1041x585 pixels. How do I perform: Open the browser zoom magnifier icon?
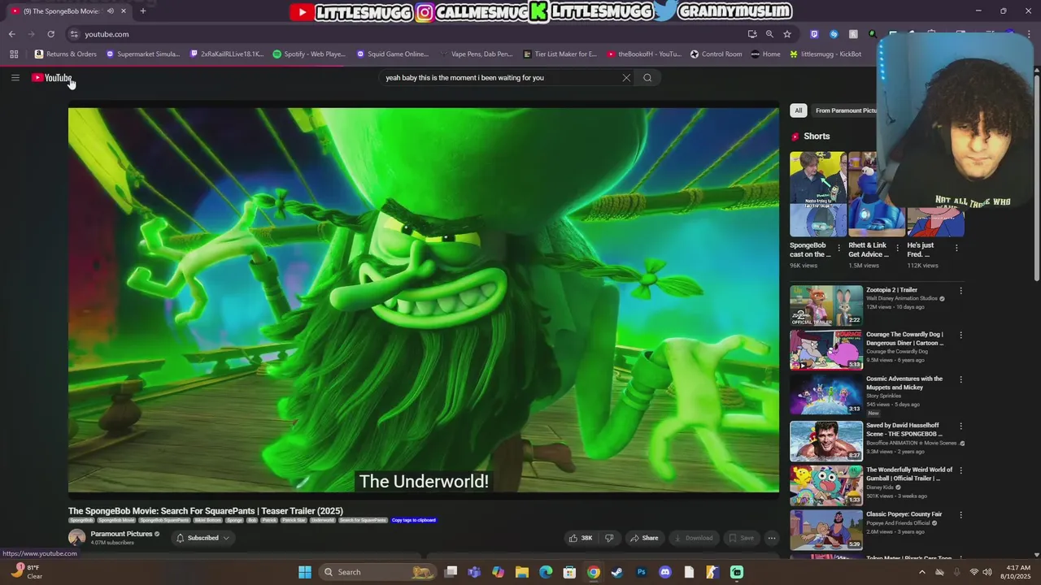(769, 34)
